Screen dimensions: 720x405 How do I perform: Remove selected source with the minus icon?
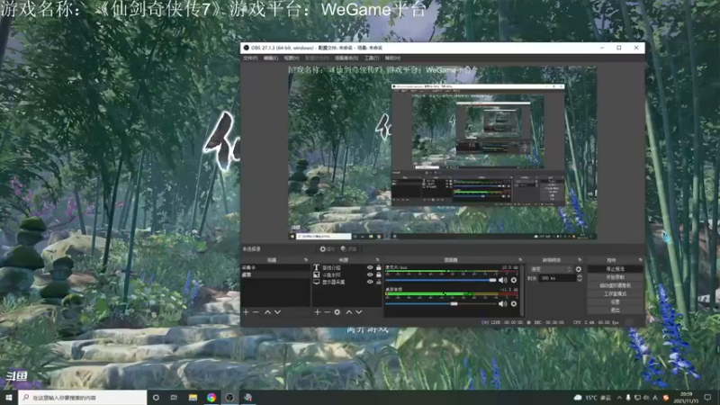[x=328, y=312]
